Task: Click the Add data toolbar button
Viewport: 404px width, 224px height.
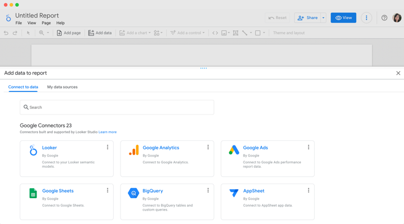Action: tap(100, 33)
